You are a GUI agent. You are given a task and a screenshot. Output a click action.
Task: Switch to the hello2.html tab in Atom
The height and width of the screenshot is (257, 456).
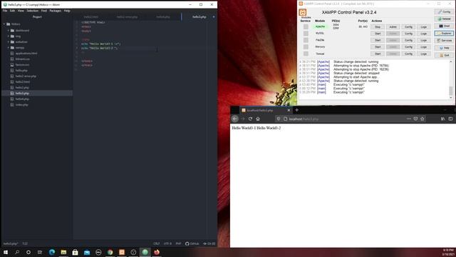point(91,17)
